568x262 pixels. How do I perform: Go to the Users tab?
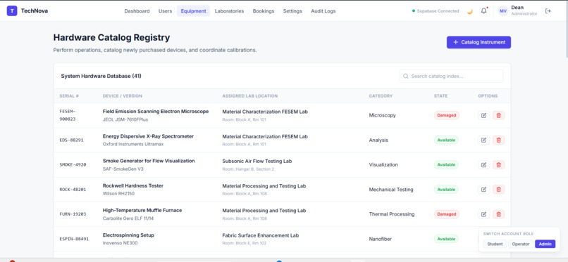(165, 11)
